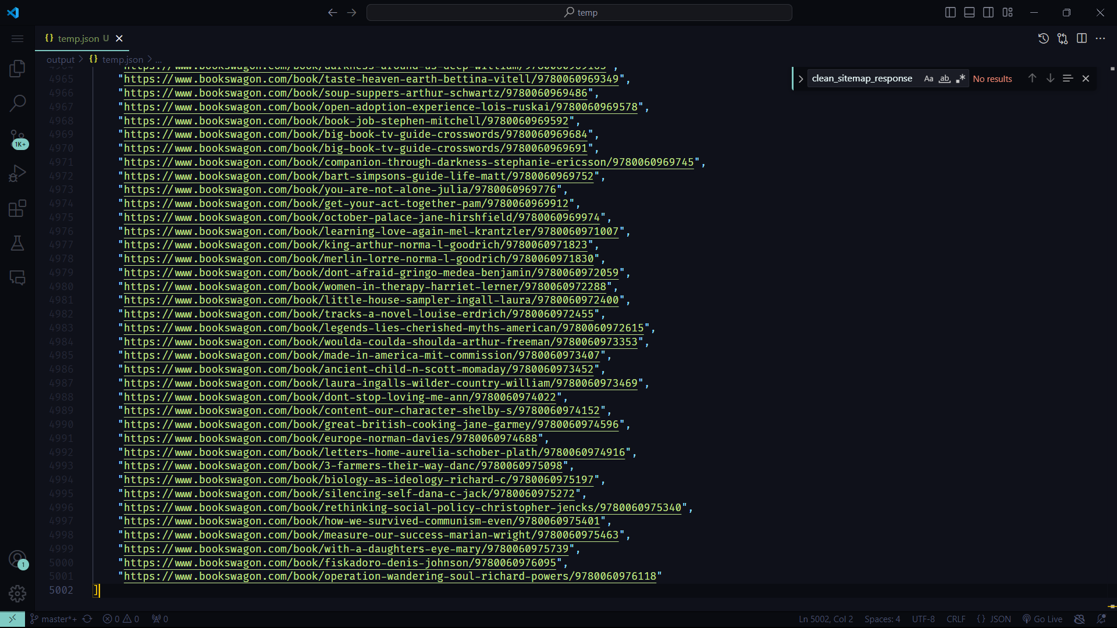Screen dimensions: 1117x628
Task: Open the Extensions marketplace
Action: tap(17, 208)
